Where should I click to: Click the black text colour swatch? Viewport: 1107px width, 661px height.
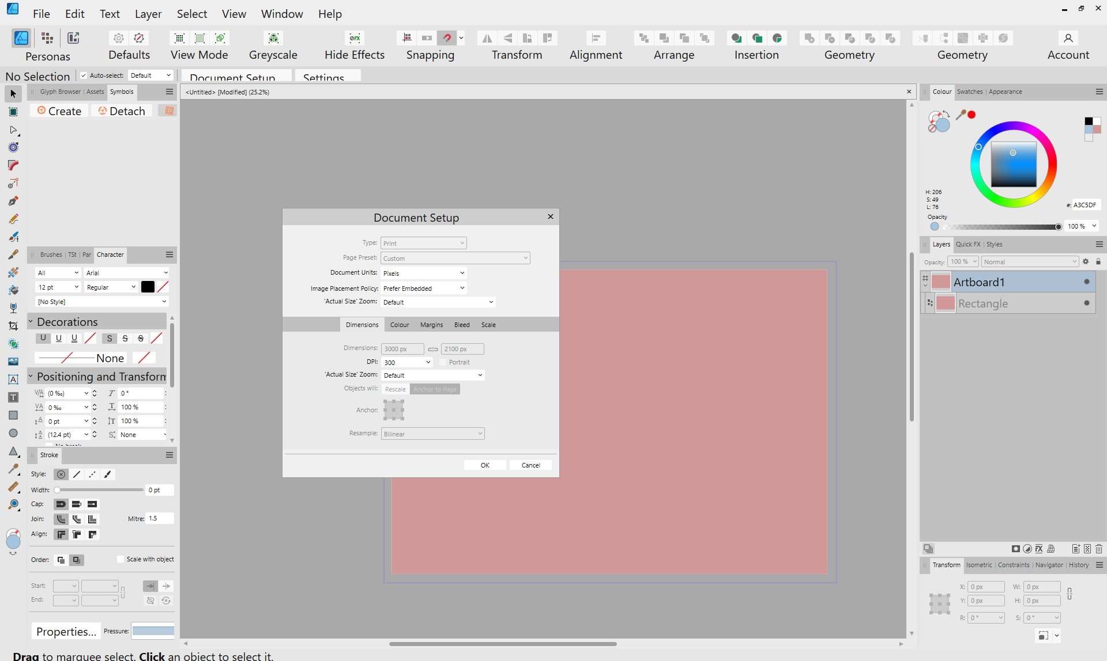coord(148,287)
